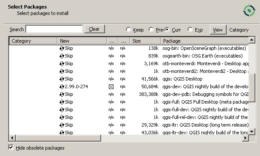Click the cycle icon for qgis-full meta package
The image size is (260, 156).
tap(62, 102)
